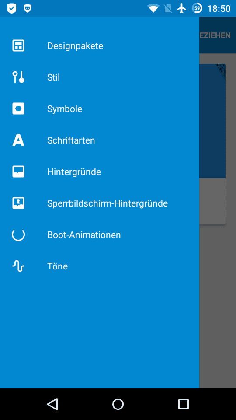Tap the Android back navigation button
This screenshot has height=420, width=236.
(52, 404)
